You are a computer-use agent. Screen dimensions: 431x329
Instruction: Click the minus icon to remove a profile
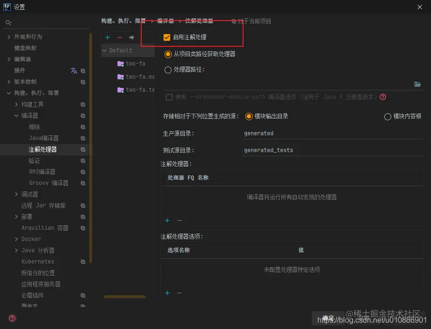click(x=119, y=37)
